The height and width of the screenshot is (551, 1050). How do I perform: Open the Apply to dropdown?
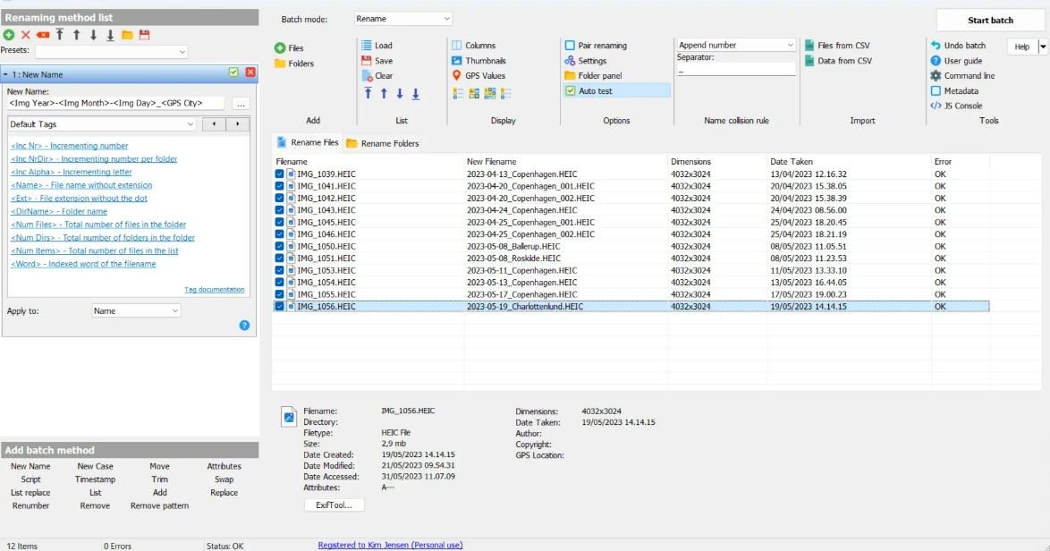coord(136,311)
